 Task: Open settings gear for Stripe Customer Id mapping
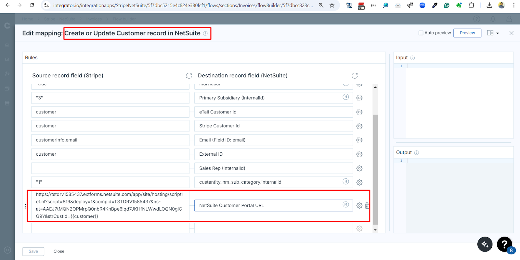[x=359, y=126]
